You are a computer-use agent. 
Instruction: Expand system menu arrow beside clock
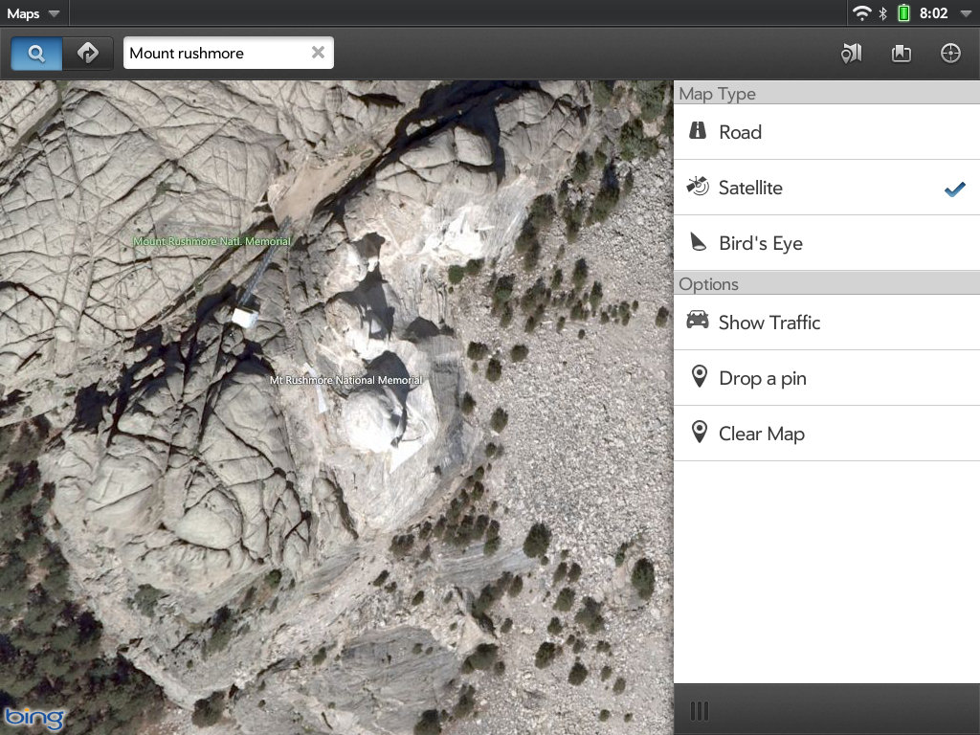coord(964,13)
